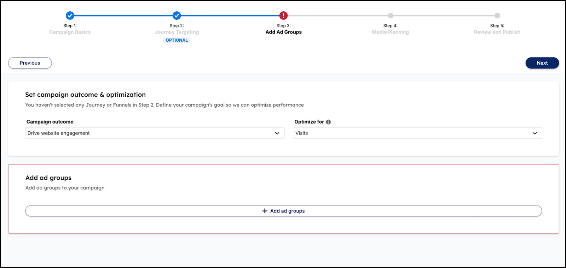
Task: Click the info icon beside Optimize for
Action: pyautogui.click(x=328, y=122)
